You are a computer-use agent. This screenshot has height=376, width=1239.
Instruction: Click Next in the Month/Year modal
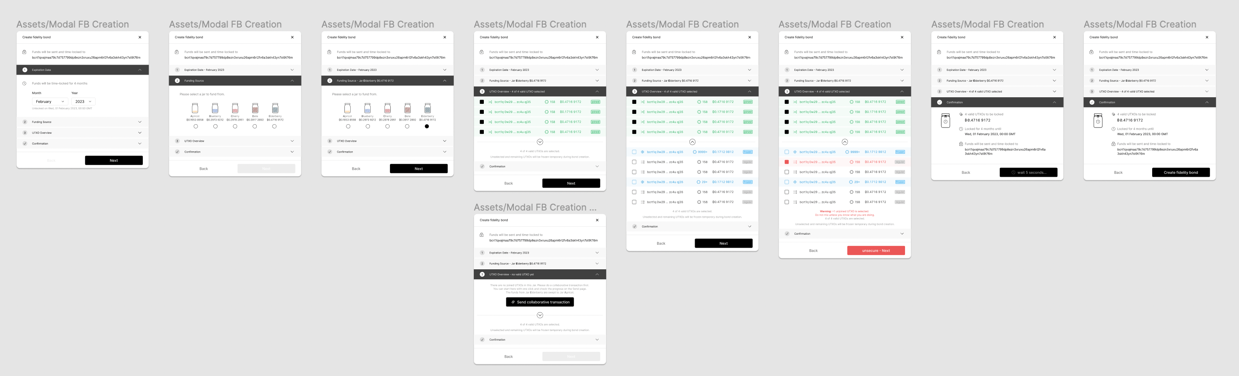(114, 160)
